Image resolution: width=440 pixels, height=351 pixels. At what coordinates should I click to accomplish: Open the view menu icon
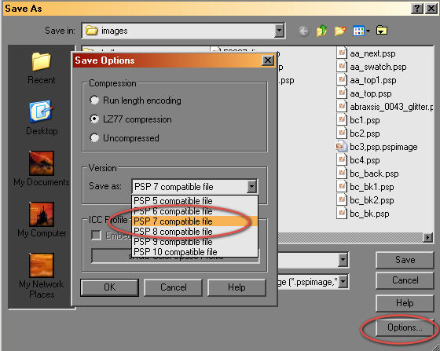358,31
